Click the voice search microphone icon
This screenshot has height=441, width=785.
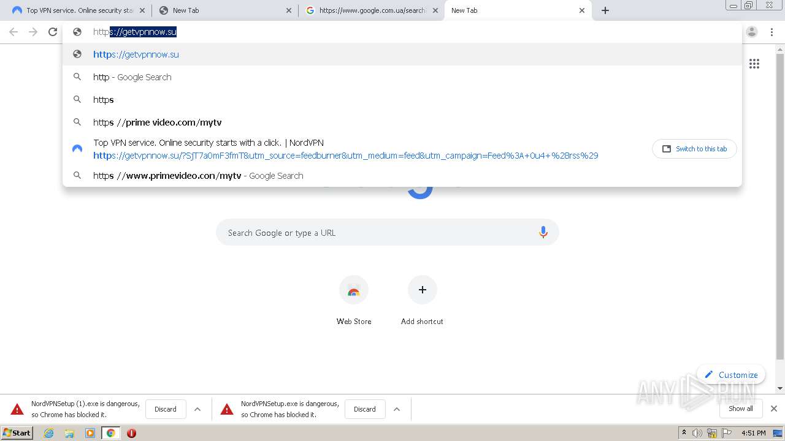[543, 232]
